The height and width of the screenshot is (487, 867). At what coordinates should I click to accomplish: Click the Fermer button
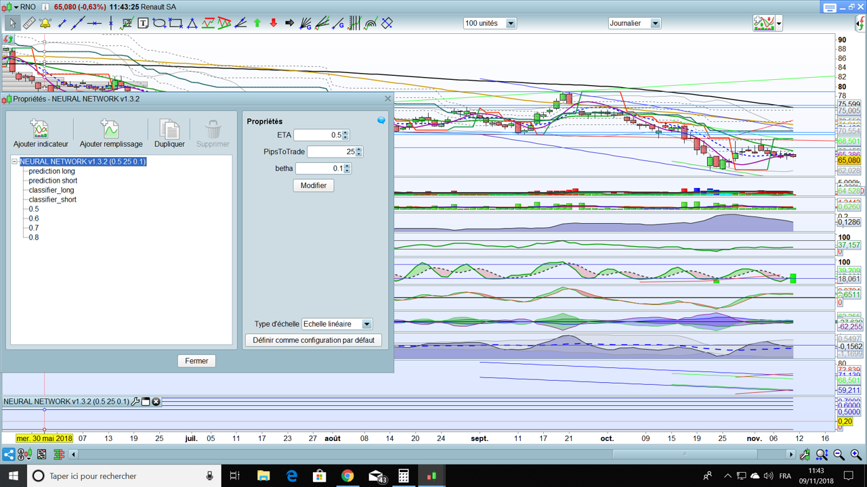tap(196, 361)
